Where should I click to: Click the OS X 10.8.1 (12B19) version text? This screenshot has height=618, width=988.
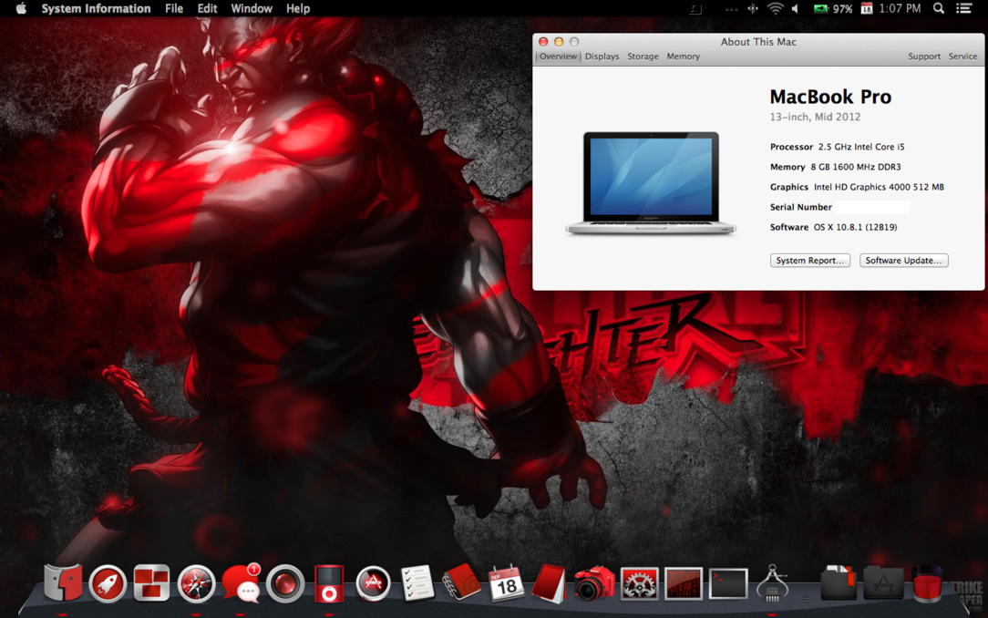pyautogui.click(x=855, y=227)
